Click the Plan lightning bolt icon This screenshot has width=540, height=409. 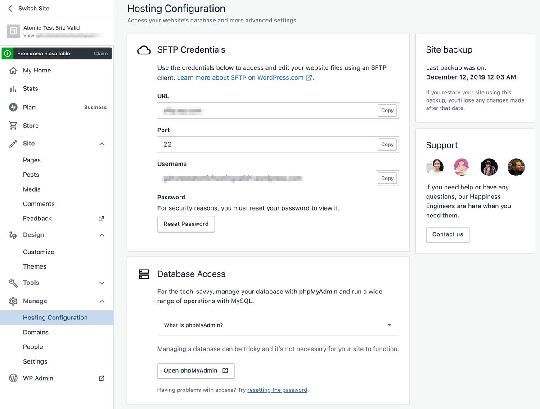[x=13, y=107]
